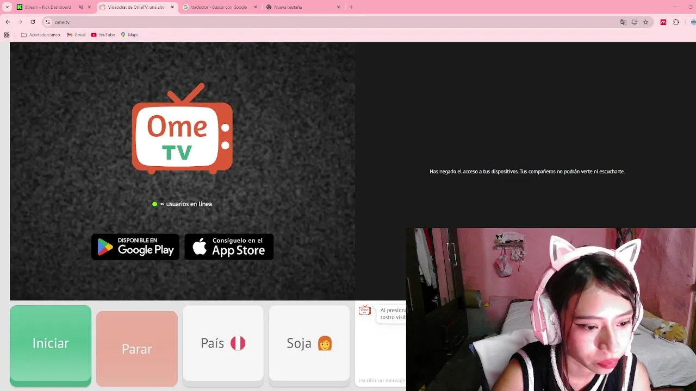Image resolution: width=696 pixels, height=391 pixels.
Task: Open the Acortadoresmeo bookmarks folder
Action: tap(41, 35)
